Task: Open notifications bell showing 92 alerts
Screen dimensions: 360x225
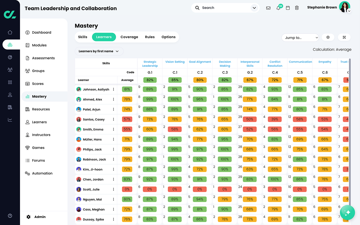Action: click(278, 8)
